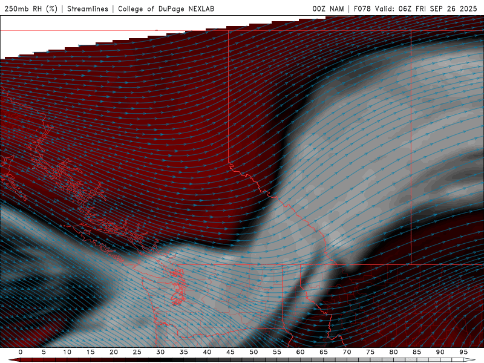
Task: Click the colorbar label '65'
Action: pos(324,352)
